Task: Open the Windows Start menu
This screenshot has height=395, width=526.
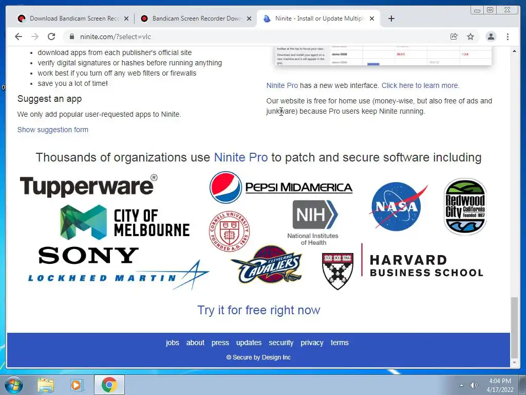Action: pos(14,385)
